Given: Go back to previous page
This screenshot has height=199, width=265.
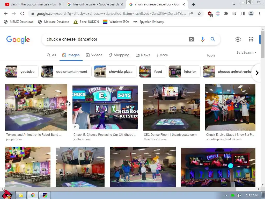Looking at the screenshot, I should 6,13.
